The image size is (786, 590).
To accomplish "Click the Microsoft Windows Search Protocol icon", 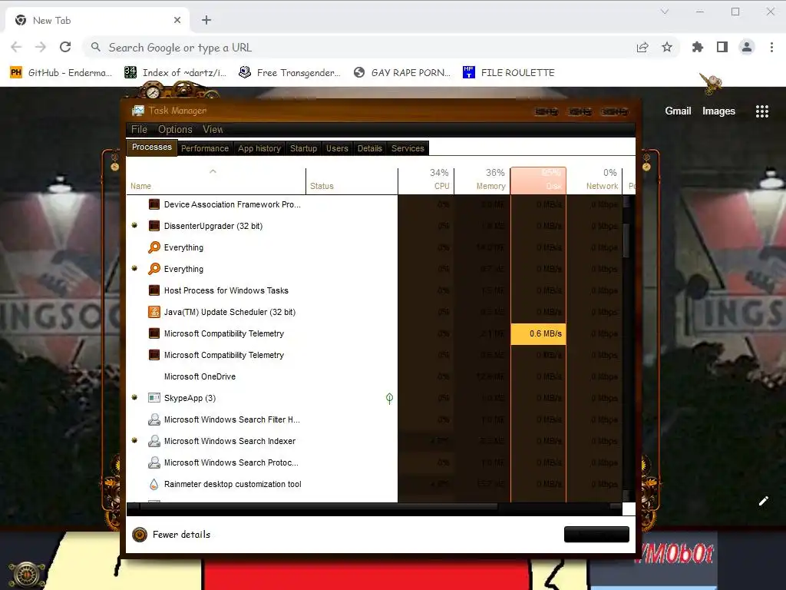I will pos(154,462).
